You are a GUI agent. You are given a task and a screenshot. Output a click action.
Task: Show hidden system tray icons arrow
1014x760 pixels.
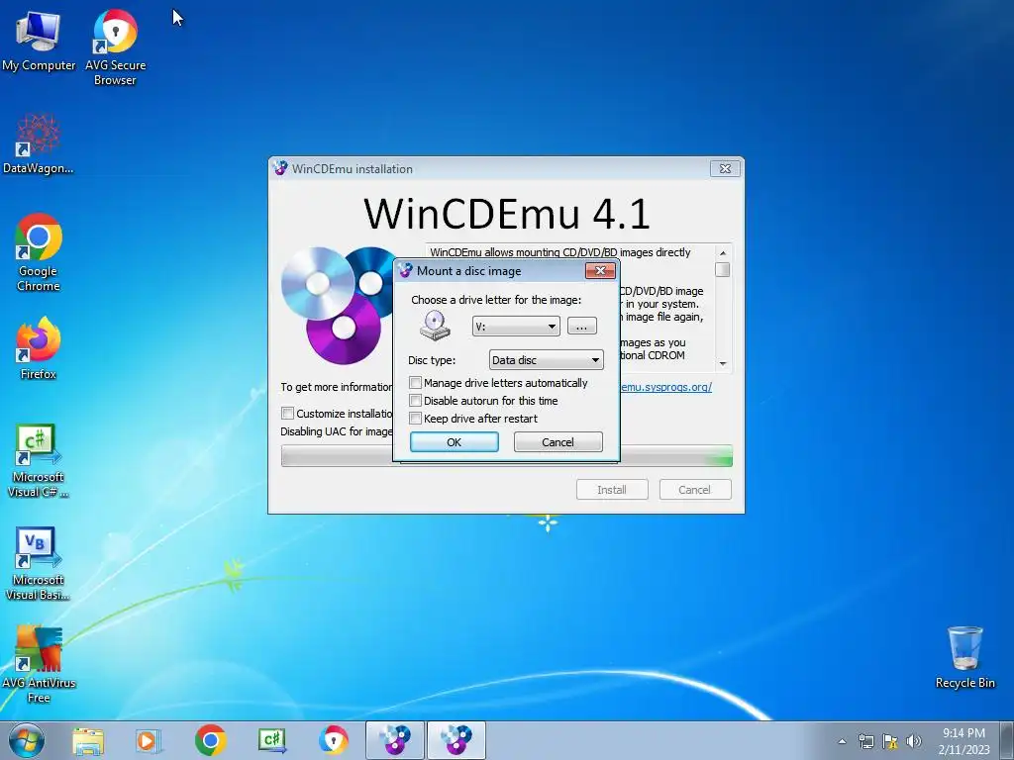click(x=842, y=741)
